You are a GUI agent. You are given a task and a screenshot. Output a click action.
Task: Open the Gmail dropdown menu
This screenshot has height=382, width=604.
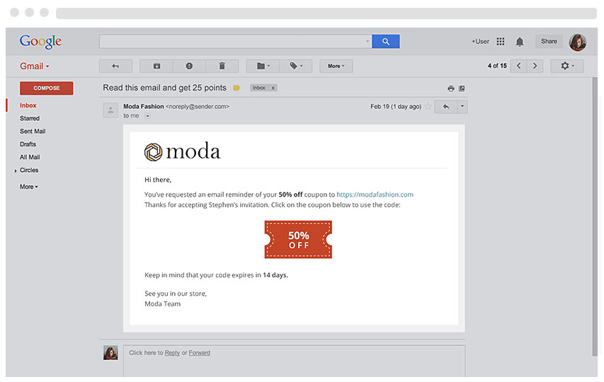[34, 66]
